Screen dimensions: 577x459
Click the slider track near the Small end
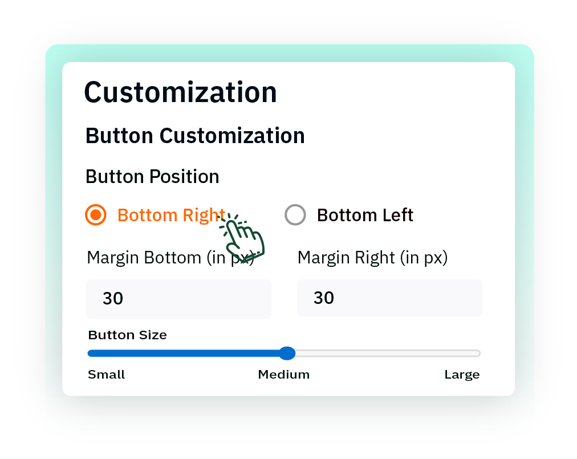tap(114, 354)
